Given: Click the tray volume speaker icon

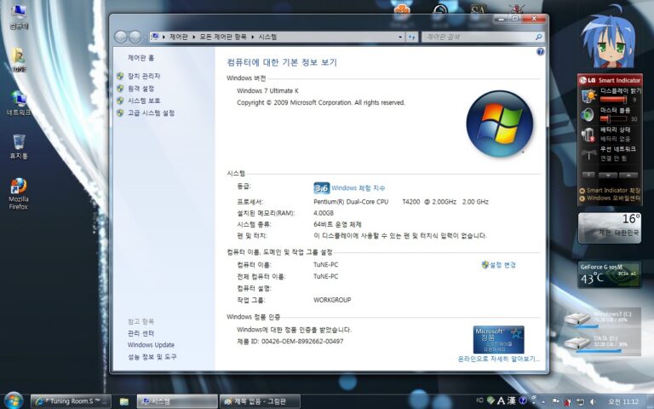Looking at the screenshot, I should (x=593, y=402).
